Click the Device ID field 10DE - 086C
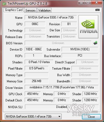This screenshot has width=104, height=122. [x=34, y=49]
